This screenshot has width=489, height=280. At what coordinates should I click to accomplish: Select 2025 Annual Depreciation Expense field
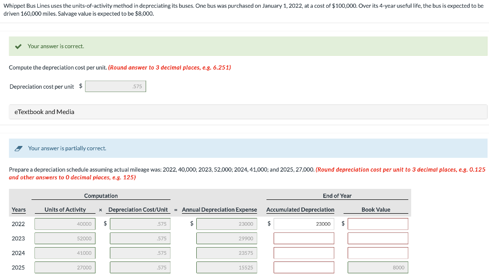(227, 268)
